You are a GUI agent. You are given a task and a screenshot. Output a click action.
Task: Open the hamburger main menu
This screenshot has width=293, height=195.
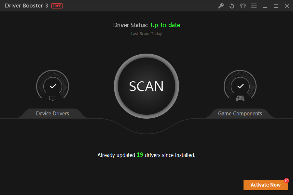pos(254,6)
